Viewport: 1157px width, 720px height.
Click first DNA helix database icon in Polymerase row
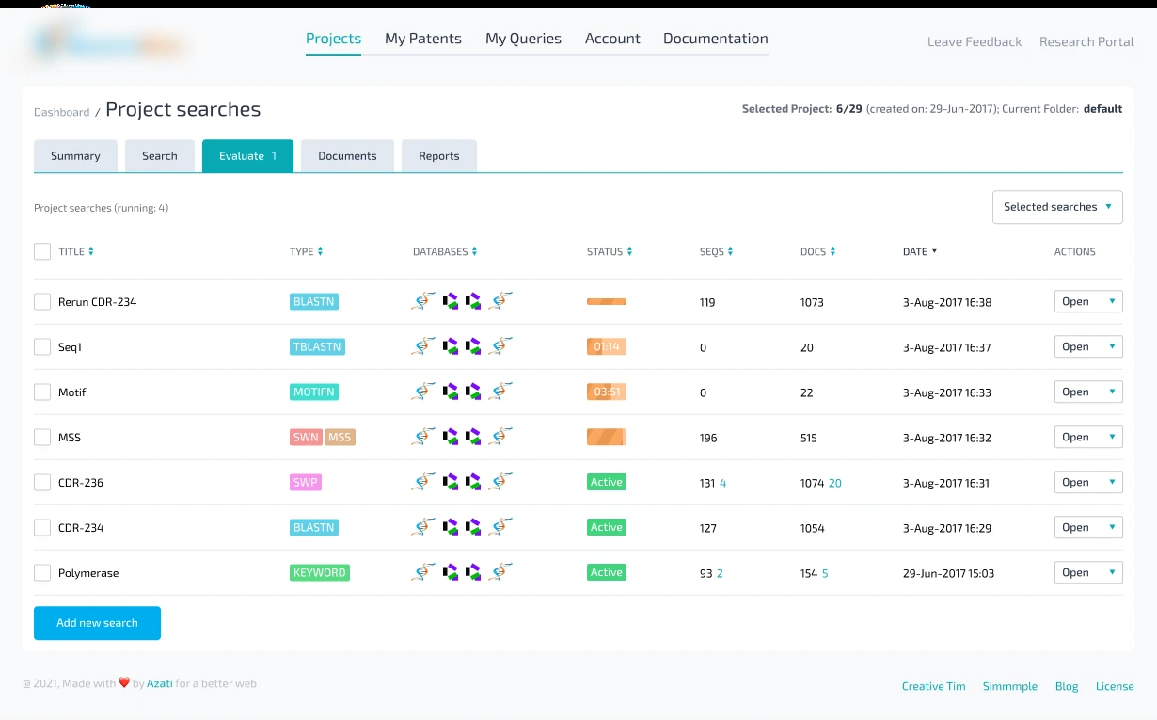(x=424, y=572)
